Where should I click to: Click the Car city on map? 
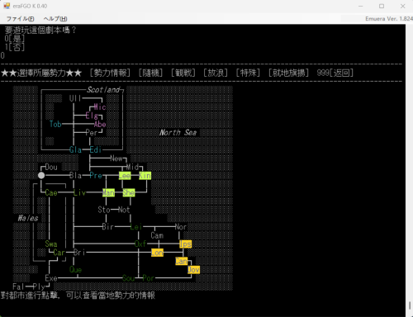click(x=59, y=253)
